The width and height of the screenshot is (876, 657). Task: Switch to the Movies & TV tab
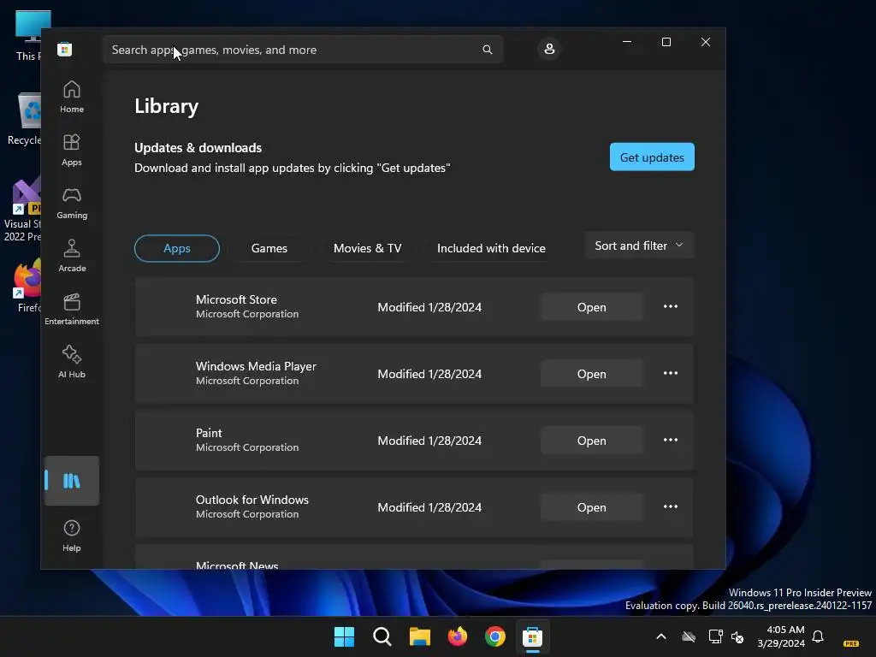pyautogui.click(x=368, y=248)
